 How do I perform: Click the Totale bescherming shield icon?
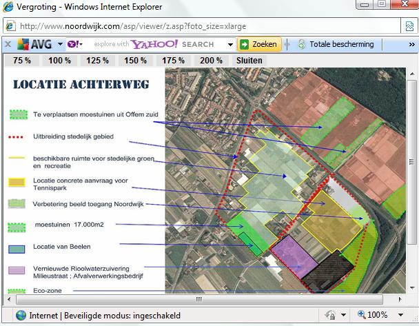pyautogui.click(x=301, y=44)
